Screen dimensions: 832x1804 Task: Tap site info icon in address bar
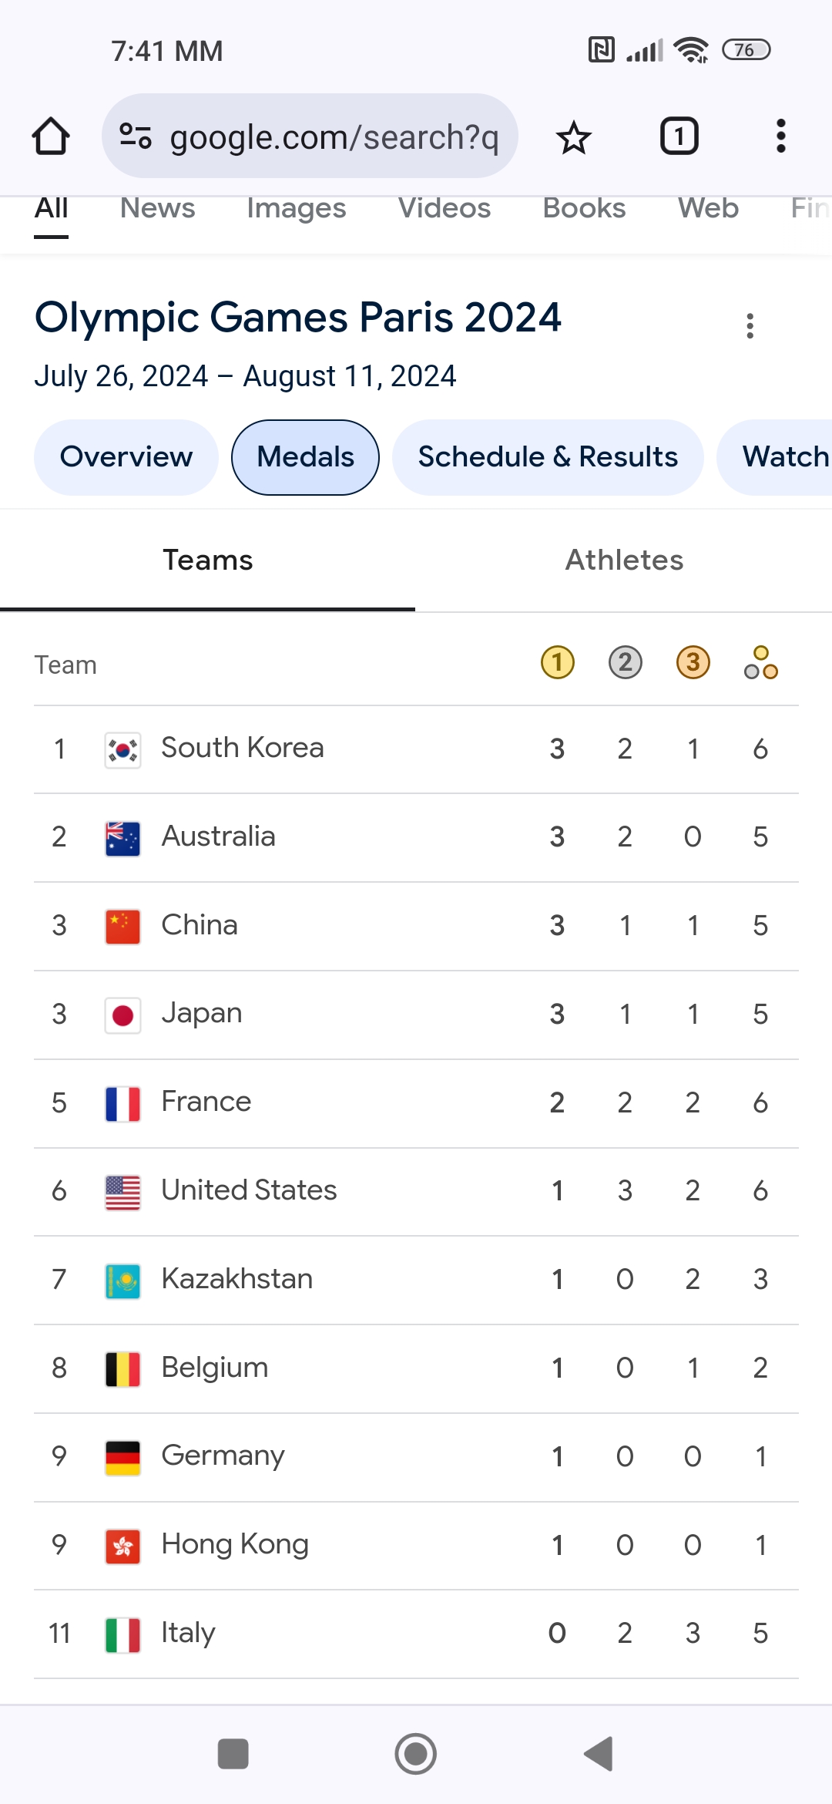pyautogui.click(x=136, y=136)
